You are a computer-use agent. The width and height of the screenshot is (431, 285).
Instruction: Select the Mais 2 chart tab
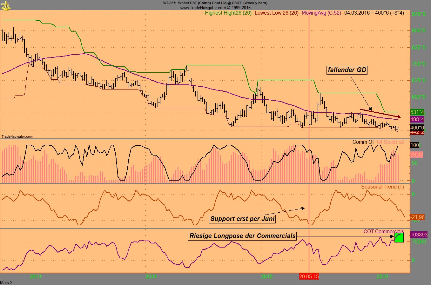tap(6, 282)
